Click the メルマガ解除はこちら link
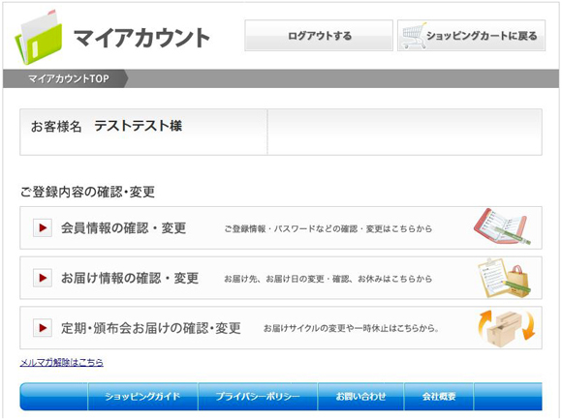 62,362
